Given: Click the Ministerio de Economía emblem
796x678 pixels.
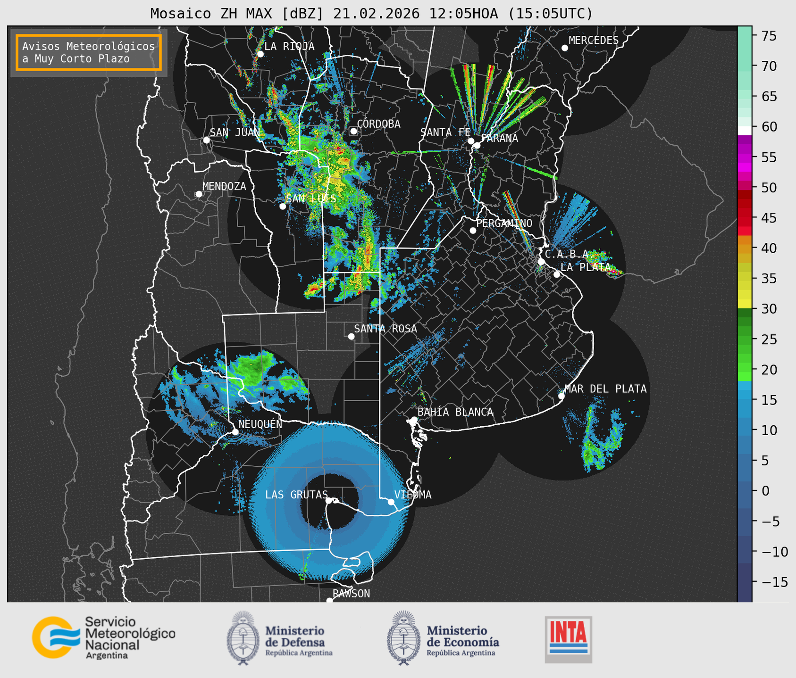Looking at the screenshot, I should point(403,638).
